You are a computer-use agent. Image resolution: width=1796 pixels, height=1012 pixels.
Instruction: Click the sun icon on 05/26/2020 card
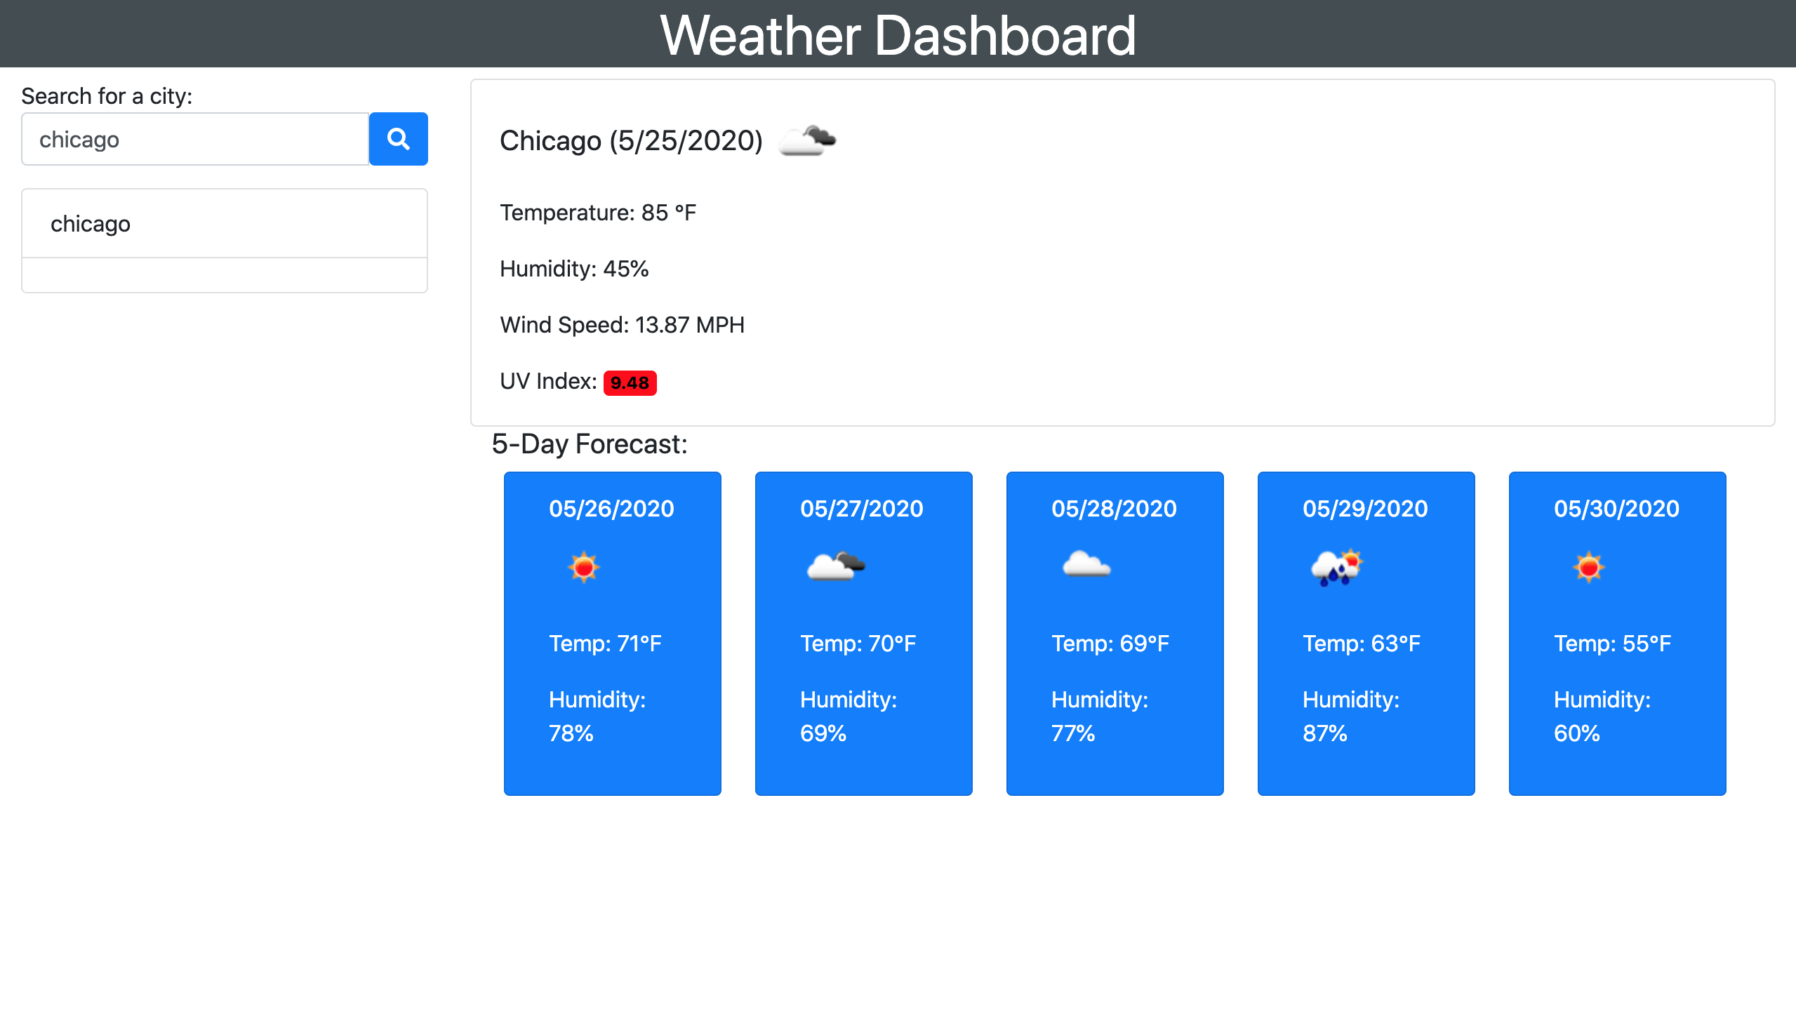pyautogui.click(x=583, y=567)
